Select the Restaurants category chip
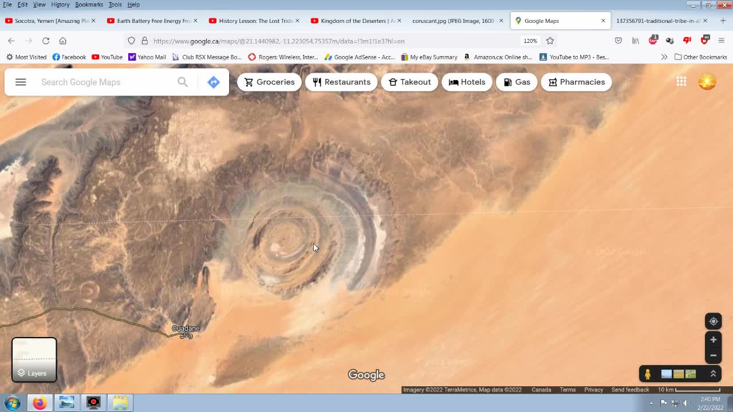 341,82
